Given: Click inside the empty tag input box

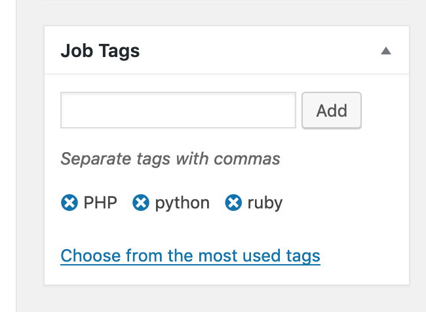Looking at the screenshot, I should point(178,110).
